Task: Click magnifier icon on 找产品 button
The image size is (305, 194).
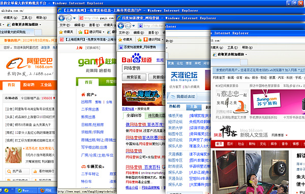Action: coord(9,171)
